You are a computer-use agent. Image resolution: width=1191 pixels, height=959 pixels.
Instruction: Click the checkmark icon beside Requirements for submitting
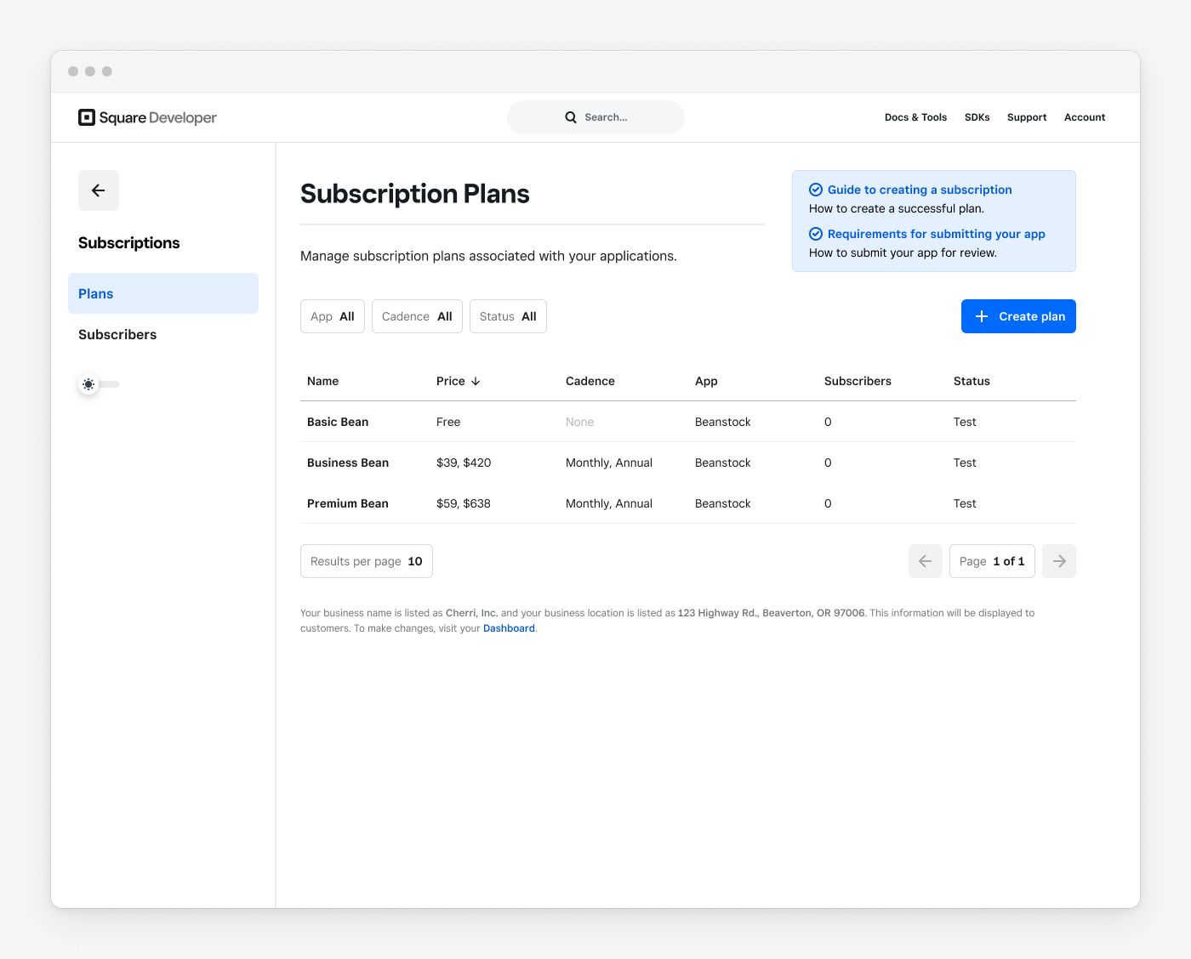click(x=815, y=234)
